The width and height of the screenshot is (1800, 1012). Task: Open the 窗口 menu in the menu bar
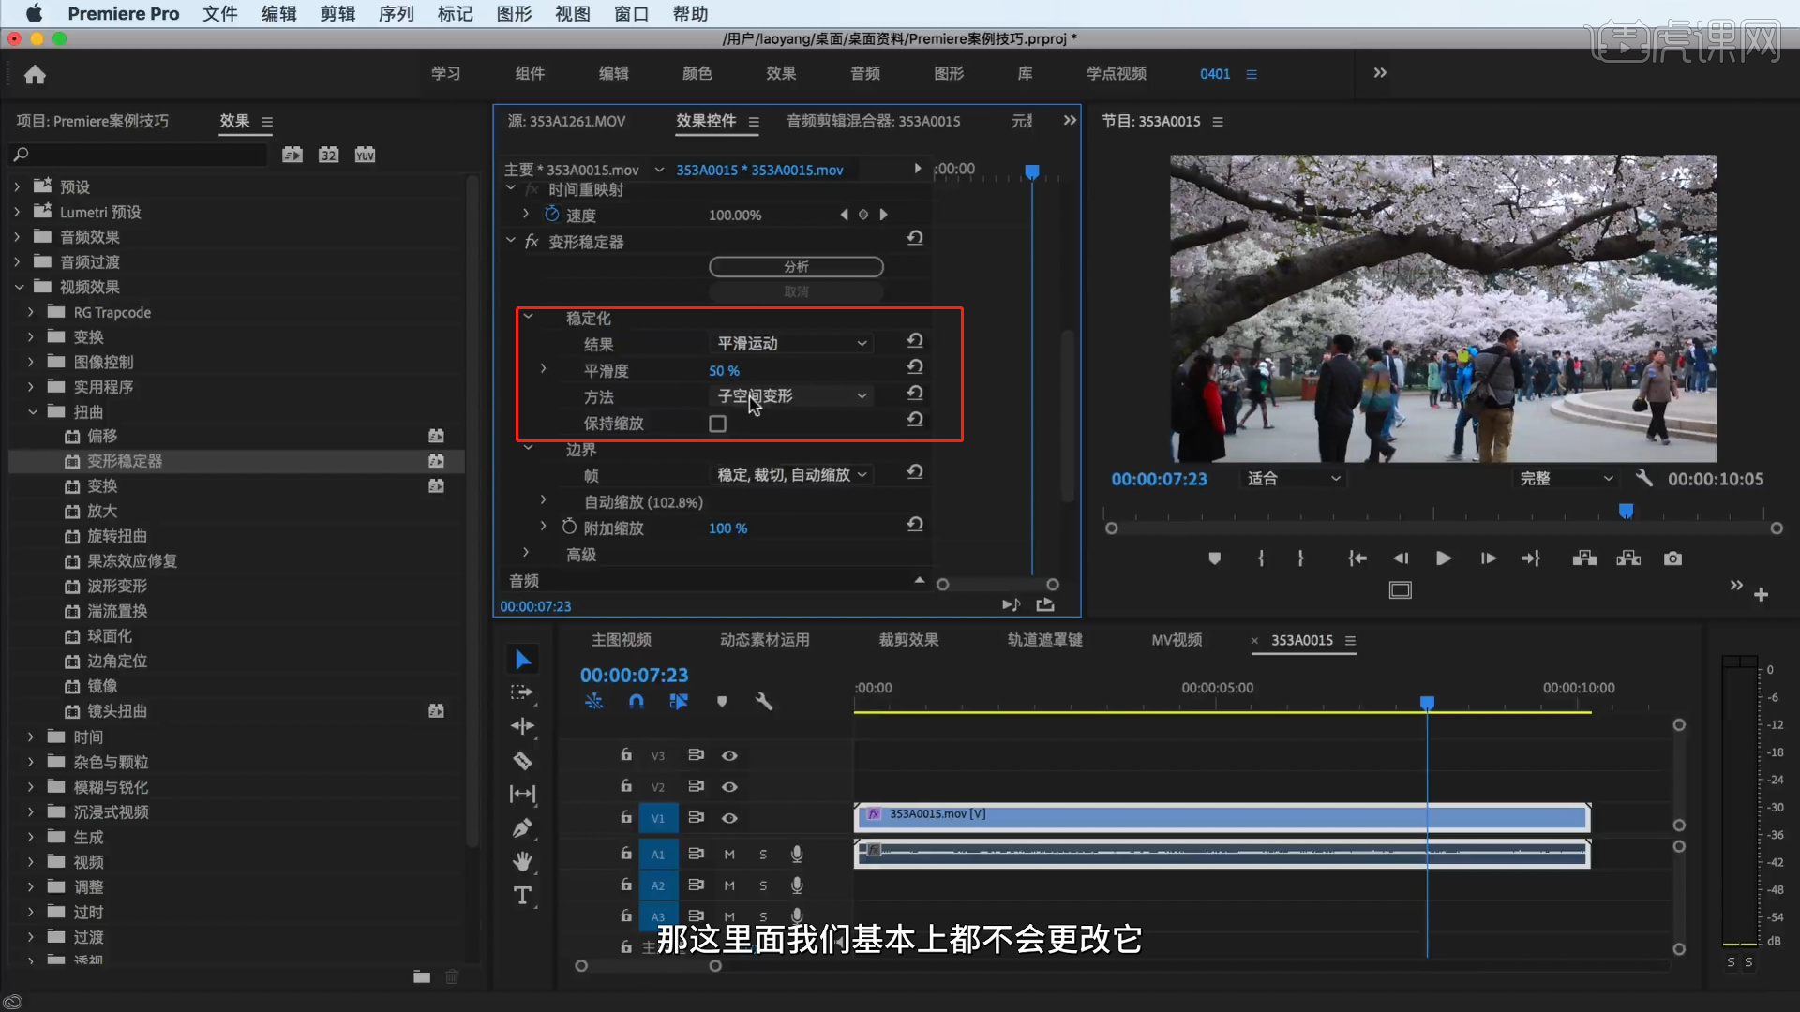click(x=631, y=14)
